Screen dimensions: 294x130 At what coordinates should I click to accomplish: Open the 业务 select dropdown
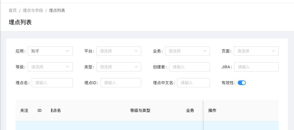pyautogui.click(x=187, y=51)
